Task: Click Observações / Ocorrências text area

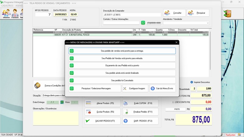Action: pyautogui.click(x=56, y=118)
